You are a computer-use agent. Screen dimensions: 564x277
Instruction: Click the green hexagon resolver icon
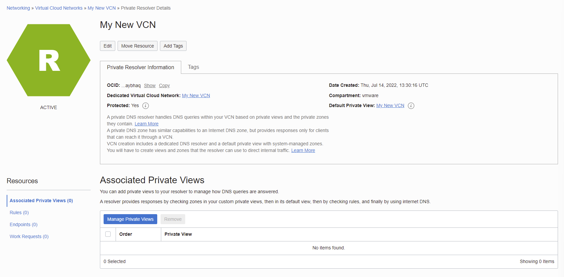coord(49,60)
